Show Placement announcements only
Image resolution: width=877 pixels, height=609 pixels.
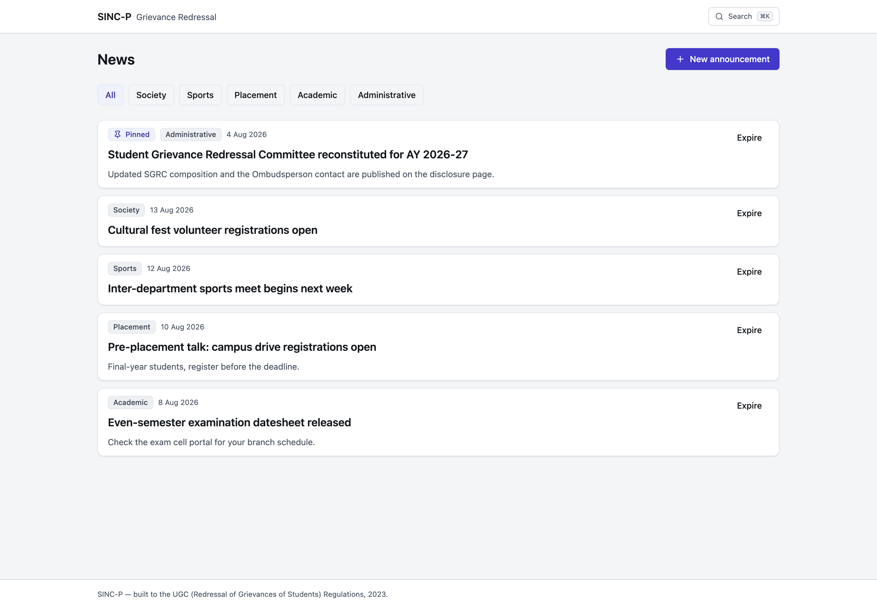[x=255, y=95]
